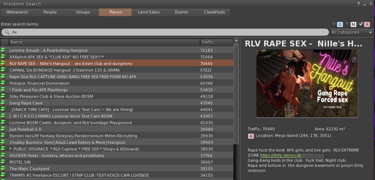Viewport: 375px width, 180px height.
Task: Click signpost icon beside W I C K E D row
Action: (x=3, y=116)
